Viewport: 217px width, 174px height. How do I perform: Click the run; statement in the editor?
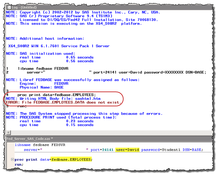coord(19,164)
